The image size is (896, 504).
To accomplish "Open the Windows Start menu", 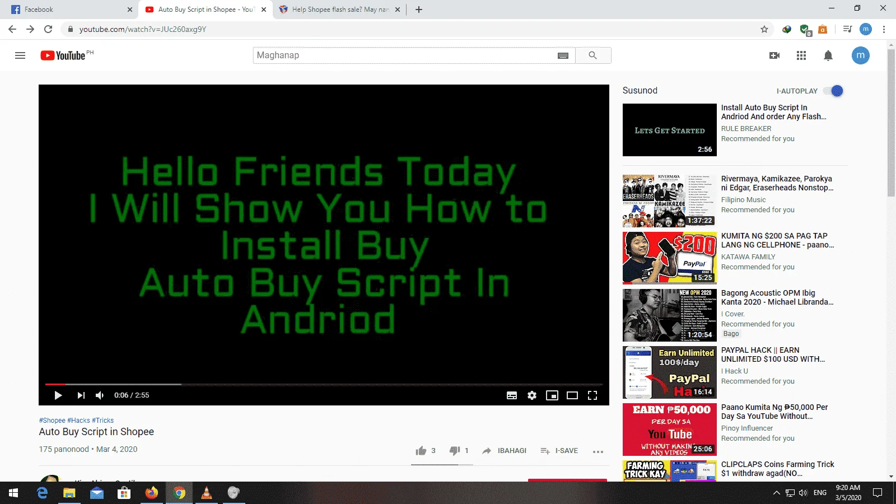I will click(13, 493).
